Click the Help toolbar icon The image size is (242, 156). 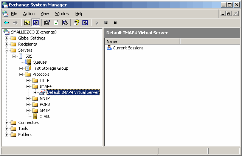76,23
